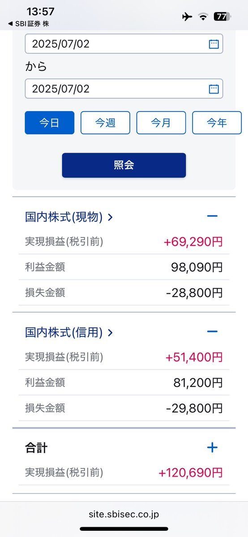Click the 照会 inquiry button
The image size is (248, 537).
124,165
